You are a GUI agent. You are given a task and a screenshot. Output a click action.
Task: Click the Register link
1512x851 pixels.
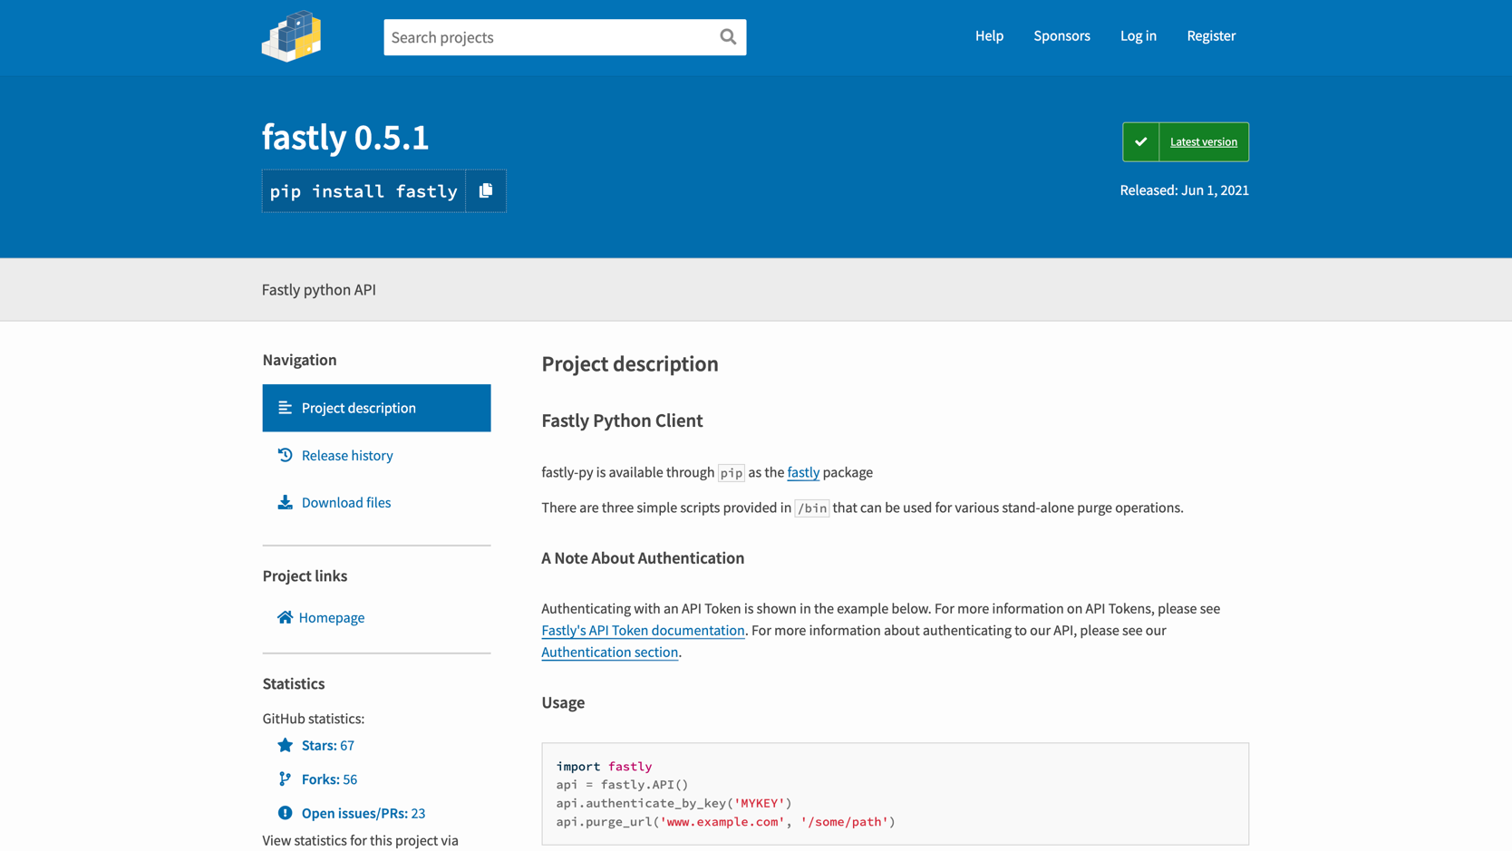pyautogui.click(x=1211, y=36)
